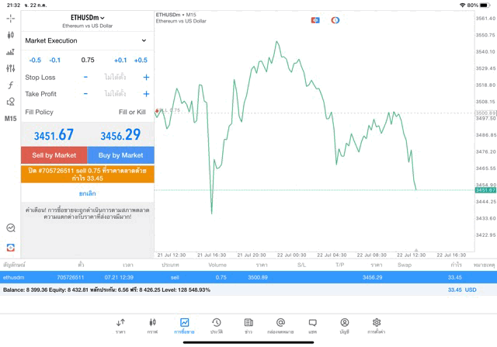
Task: Open History tab with clock icon
Action: (x=217, y=325)
